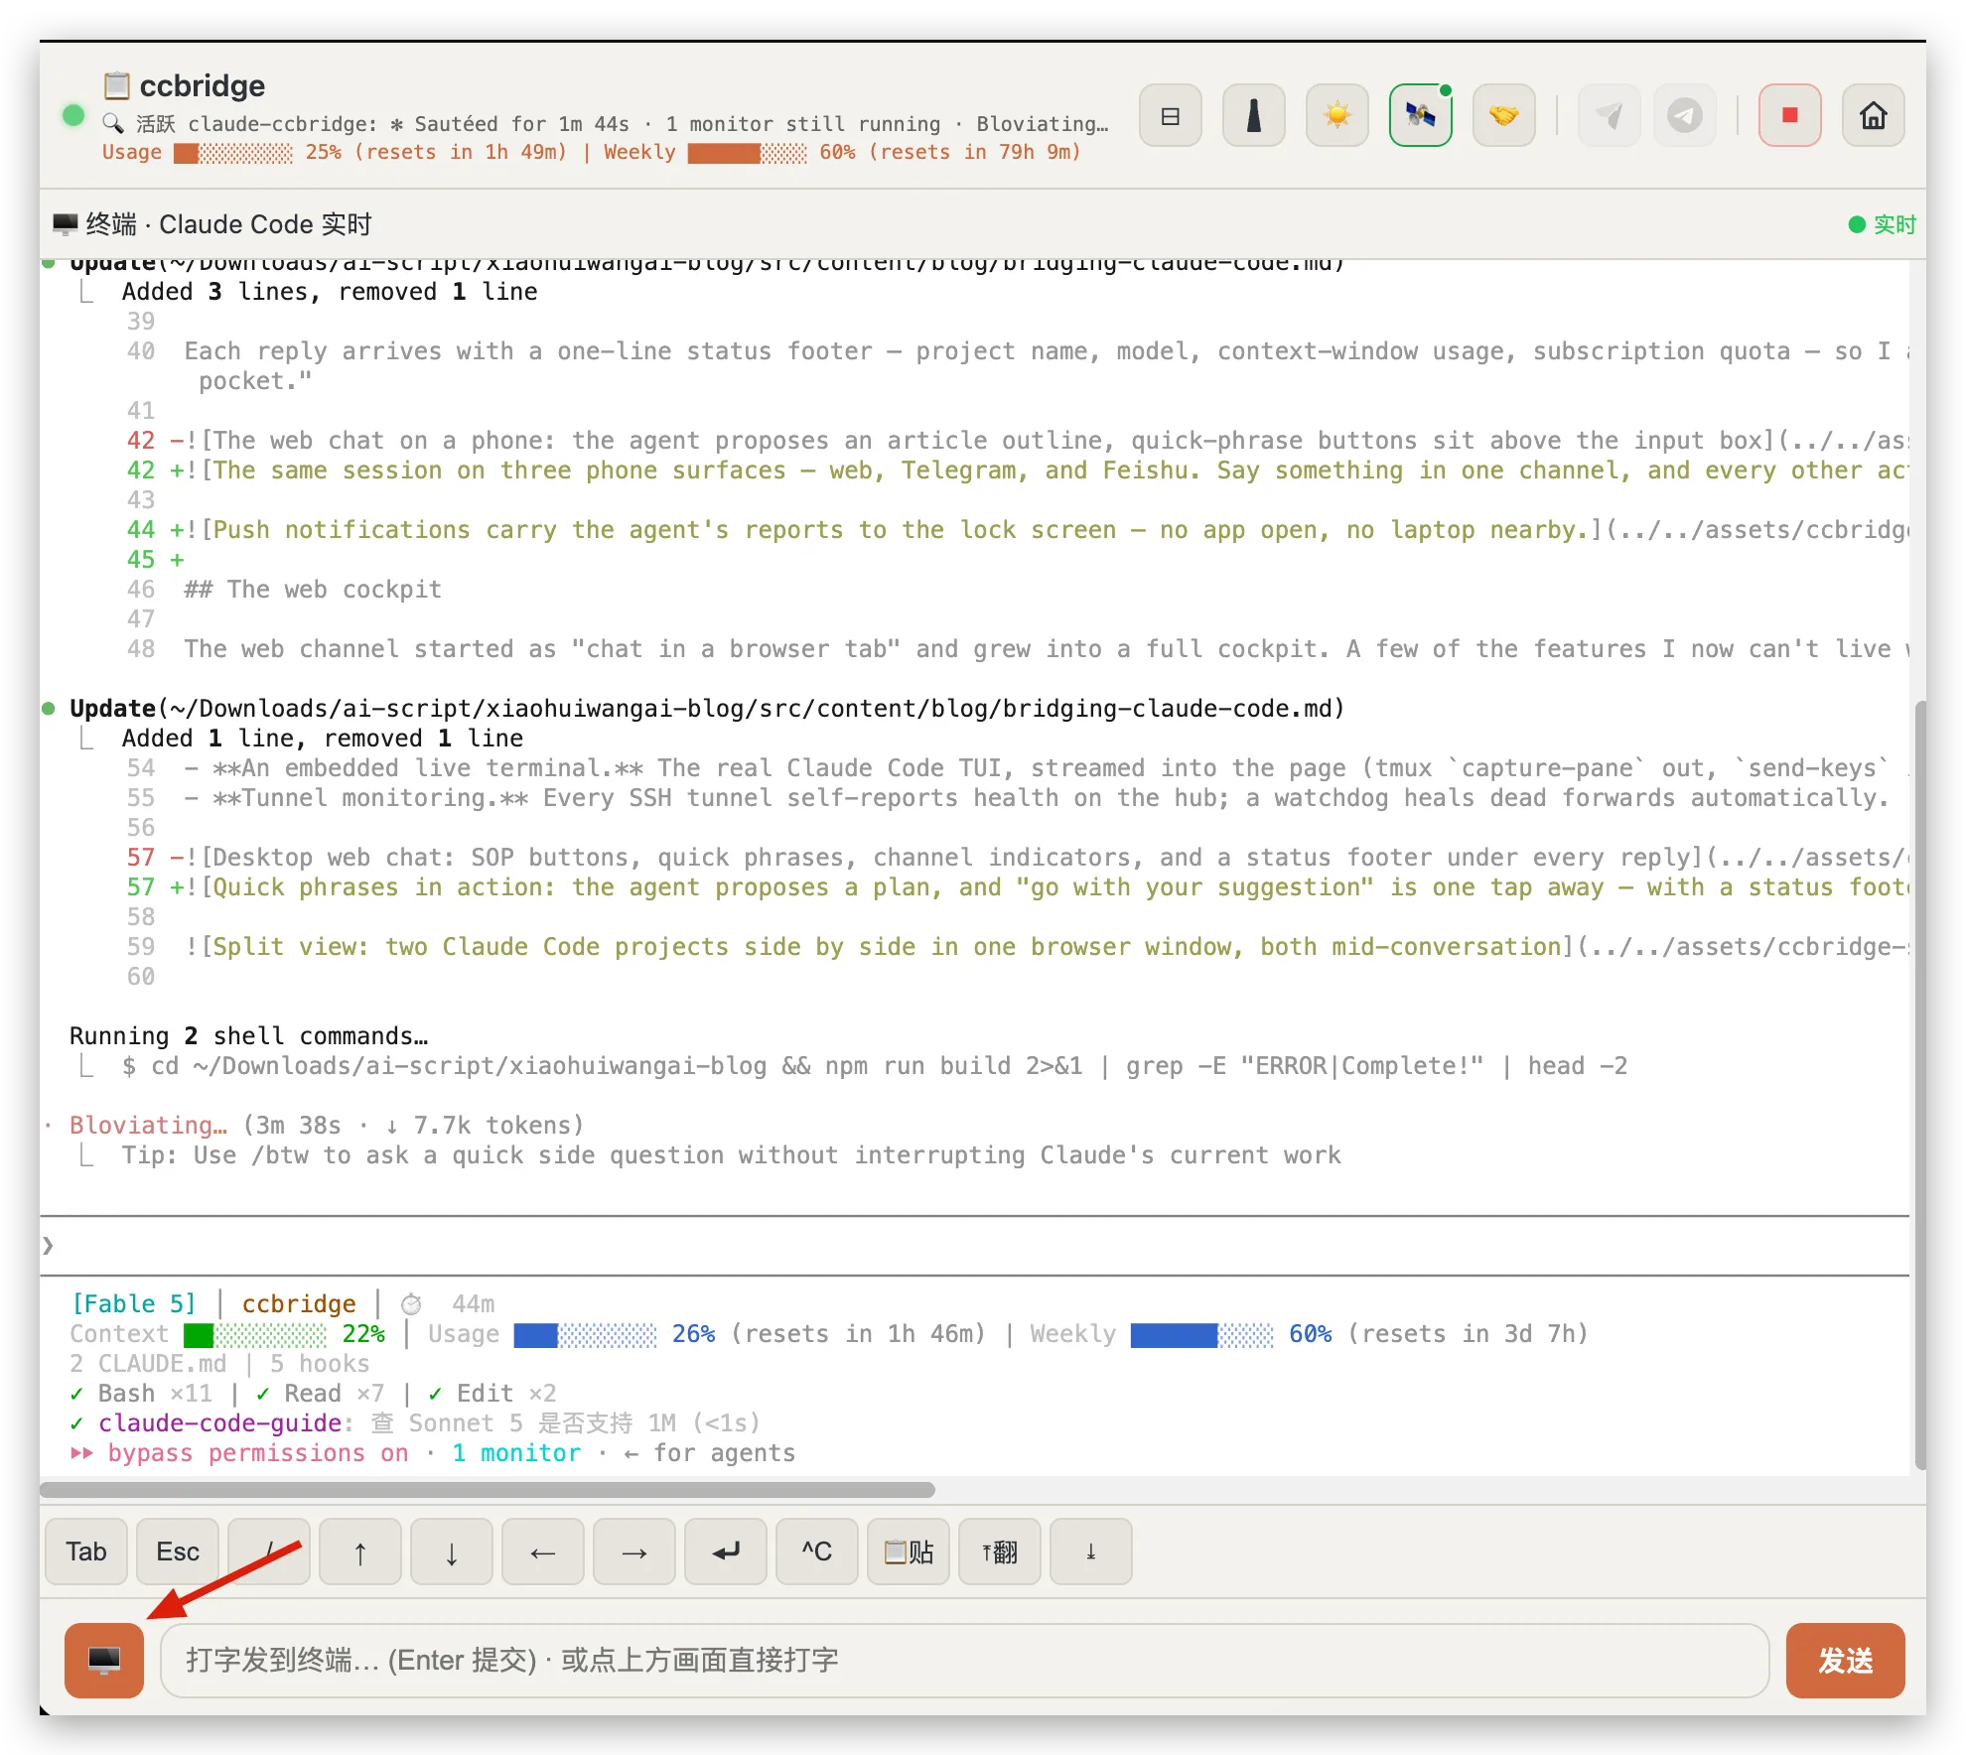1966x1755 pixels.
Task: Click the "1 monitor" status text
Action: pos(516,1453)
